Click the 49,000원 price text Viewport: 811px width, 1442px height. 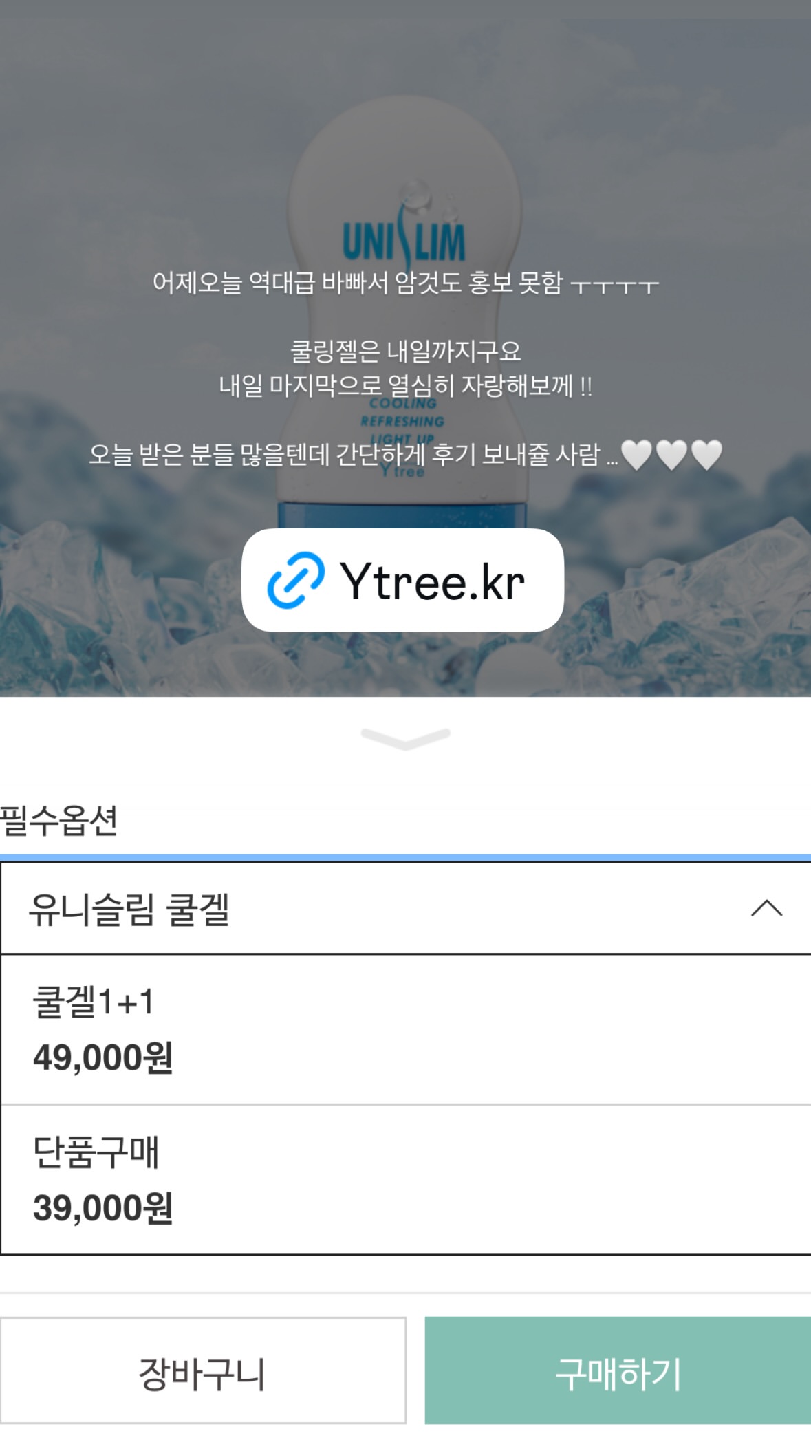pos(103,1057)
